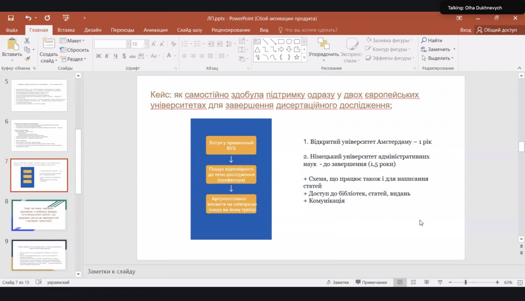Viewport: 525px width, 301px height.
Task: Open the Анимация ribbon tab
Action: coord(155,30)
